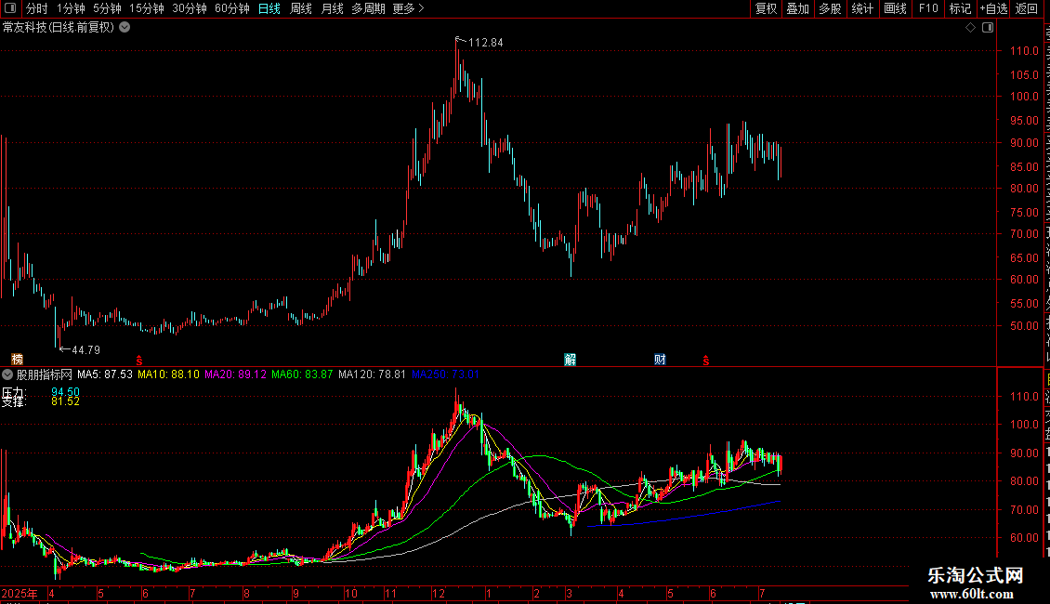
Task: Click the 112.84 high price label
Action: pyautogui.click(x=485, y=43)
